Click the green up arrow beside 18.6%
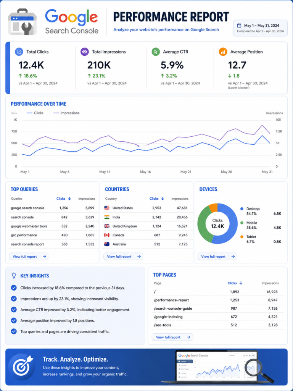Viewport: 293px width, 391px height. click(x=20, y=76)
